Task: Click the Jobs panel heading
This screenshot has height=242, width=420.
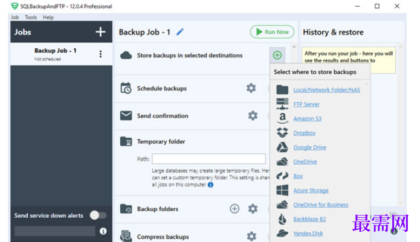Action: click(x=23, y=32)
